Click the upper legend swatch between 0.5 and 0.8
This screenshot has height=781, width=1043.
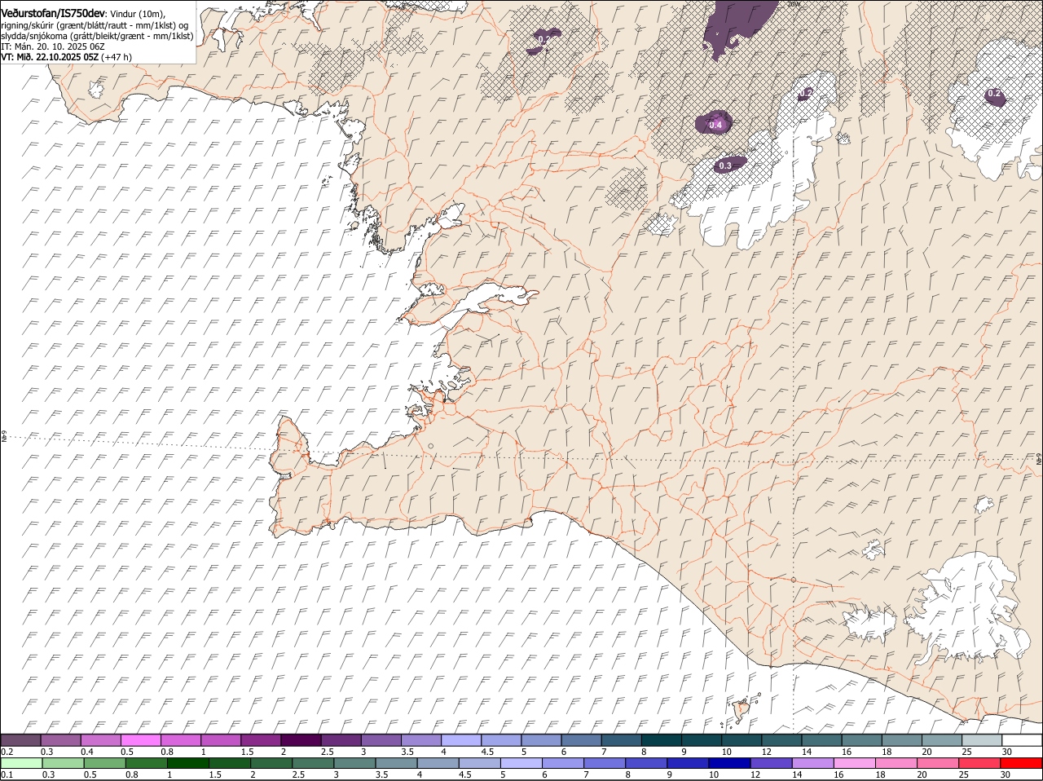tap(140, 740)
